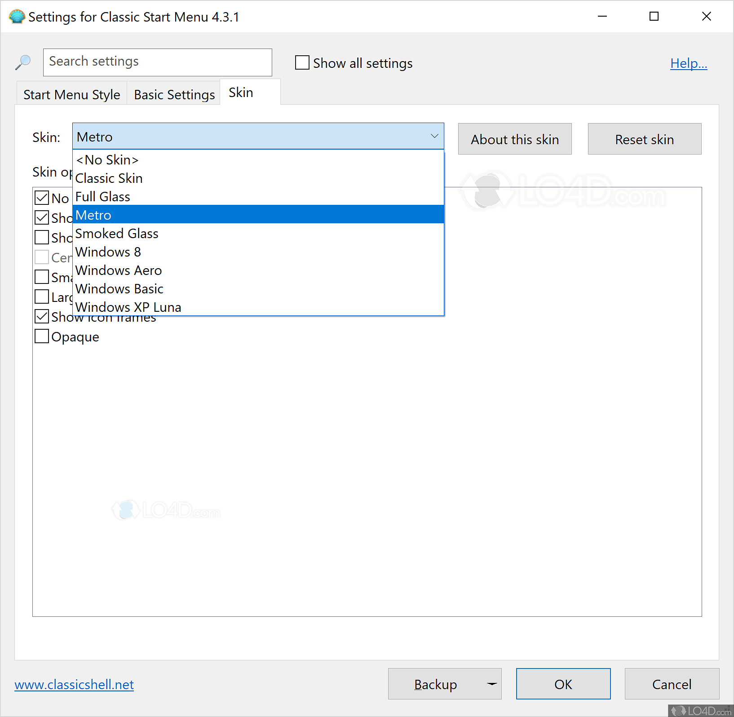This screenshot has height=717, width=734.
Task: Toggle the checked 'Sho' checkbox in second row
Action: point(42,217)
